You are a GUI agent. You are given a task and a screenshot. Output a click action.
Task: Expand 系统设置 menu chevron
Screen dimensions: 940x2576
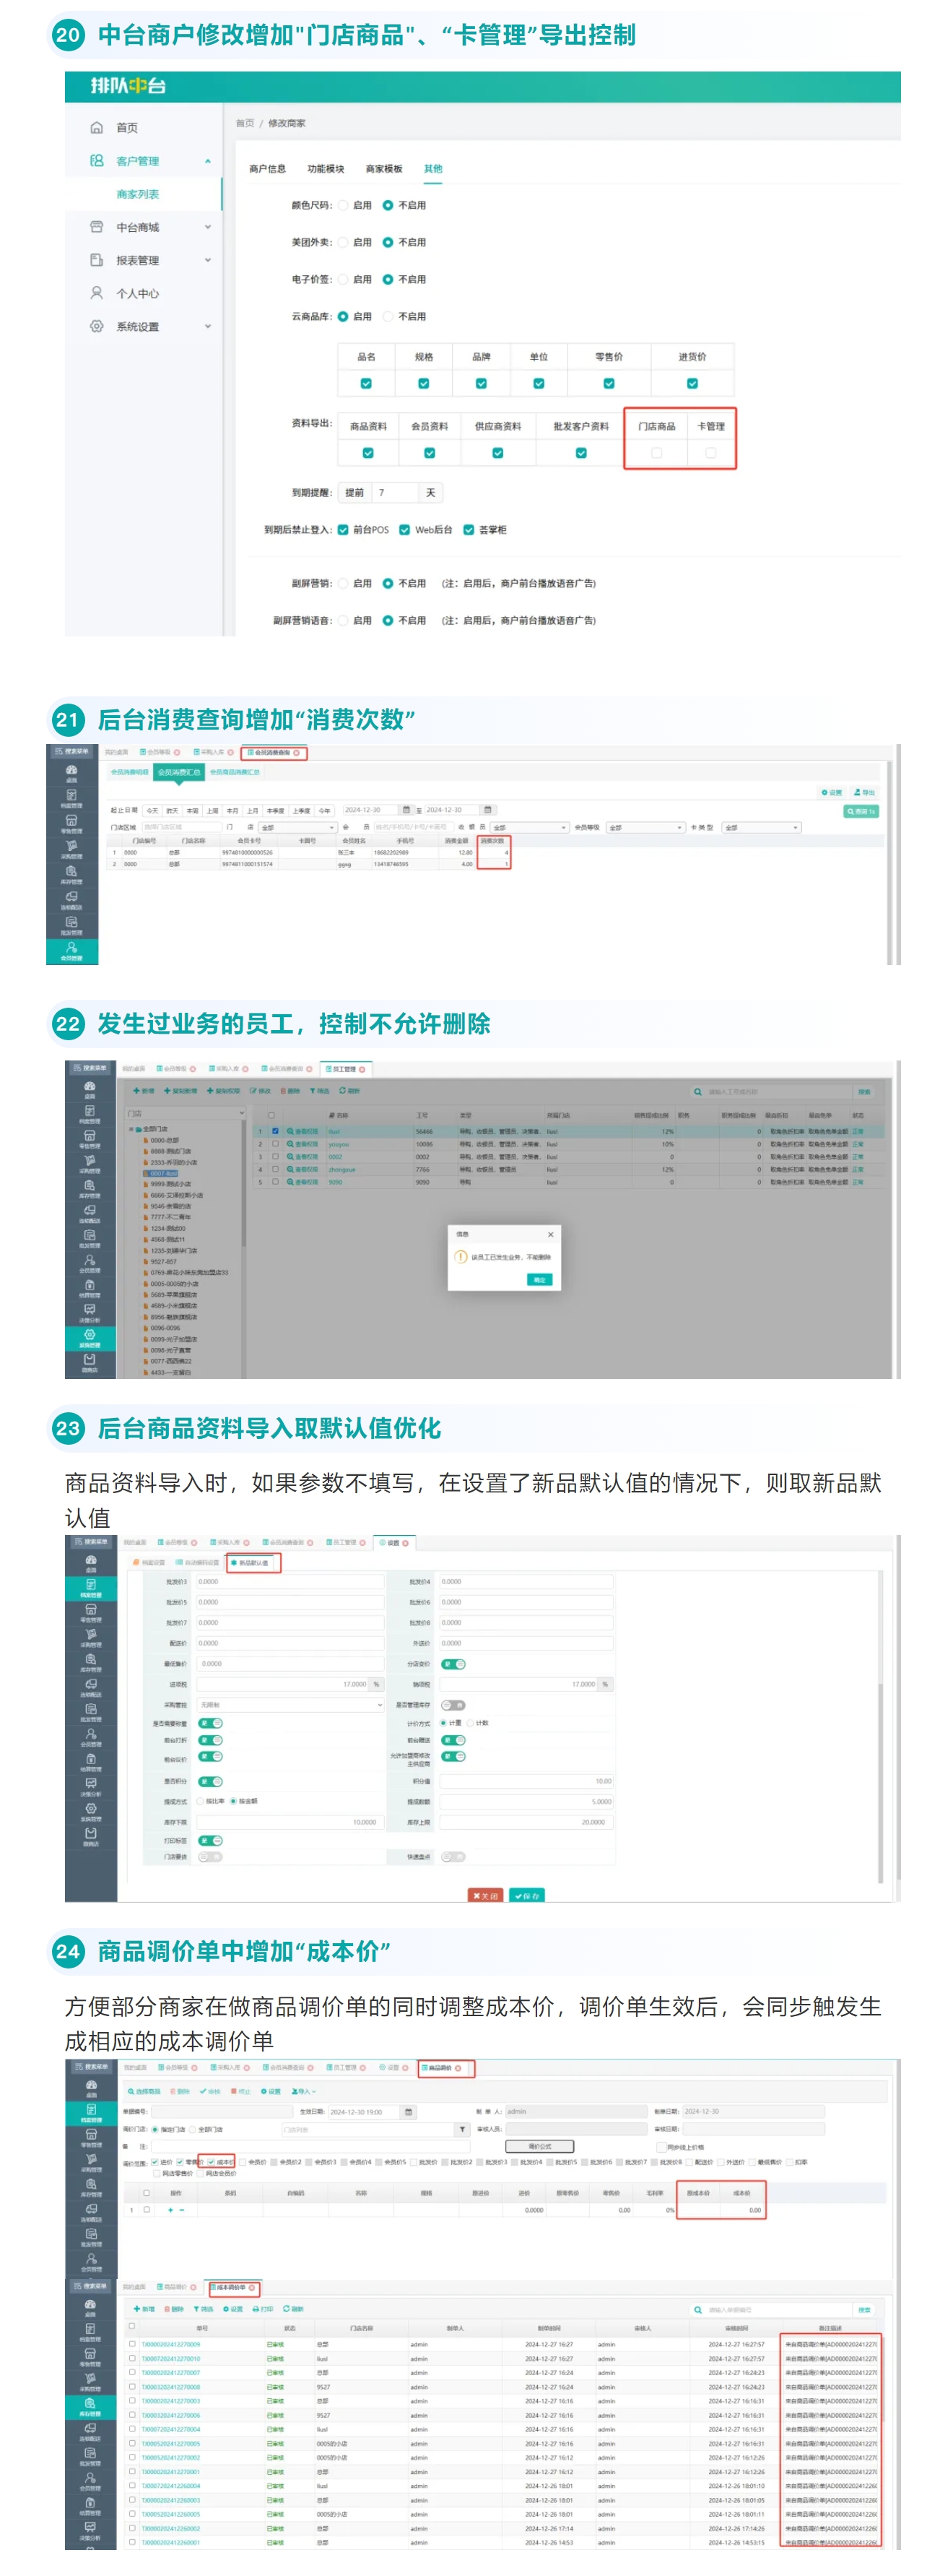point(208,326)
